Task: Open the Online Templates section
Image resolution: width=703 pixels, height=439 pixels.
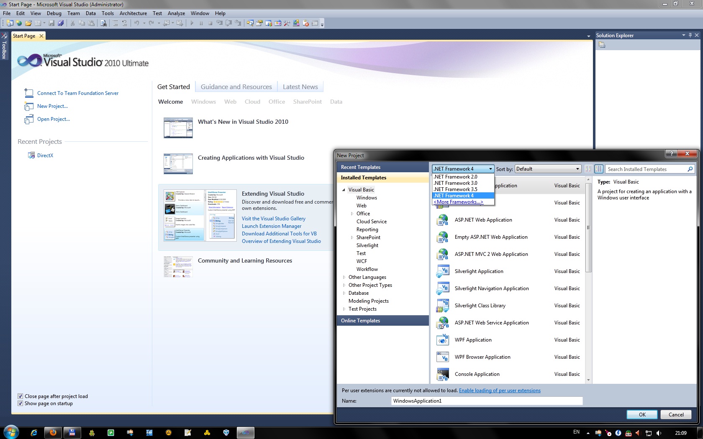Action: [x=382, y=321]
